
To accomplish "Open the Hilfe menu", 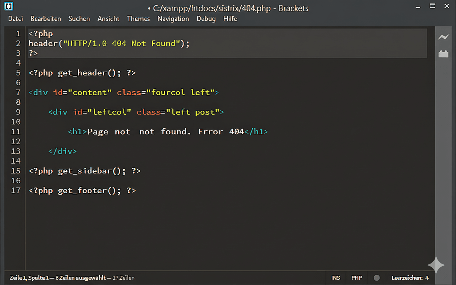I will pyautogui.click(x=230, y=19).
